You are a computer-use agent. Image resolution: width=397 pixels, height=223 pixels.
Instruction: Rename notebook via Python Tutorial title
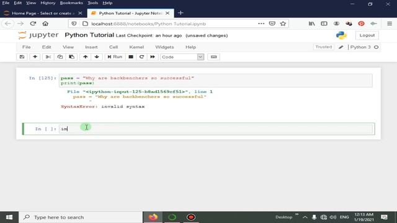coord(89,35)
